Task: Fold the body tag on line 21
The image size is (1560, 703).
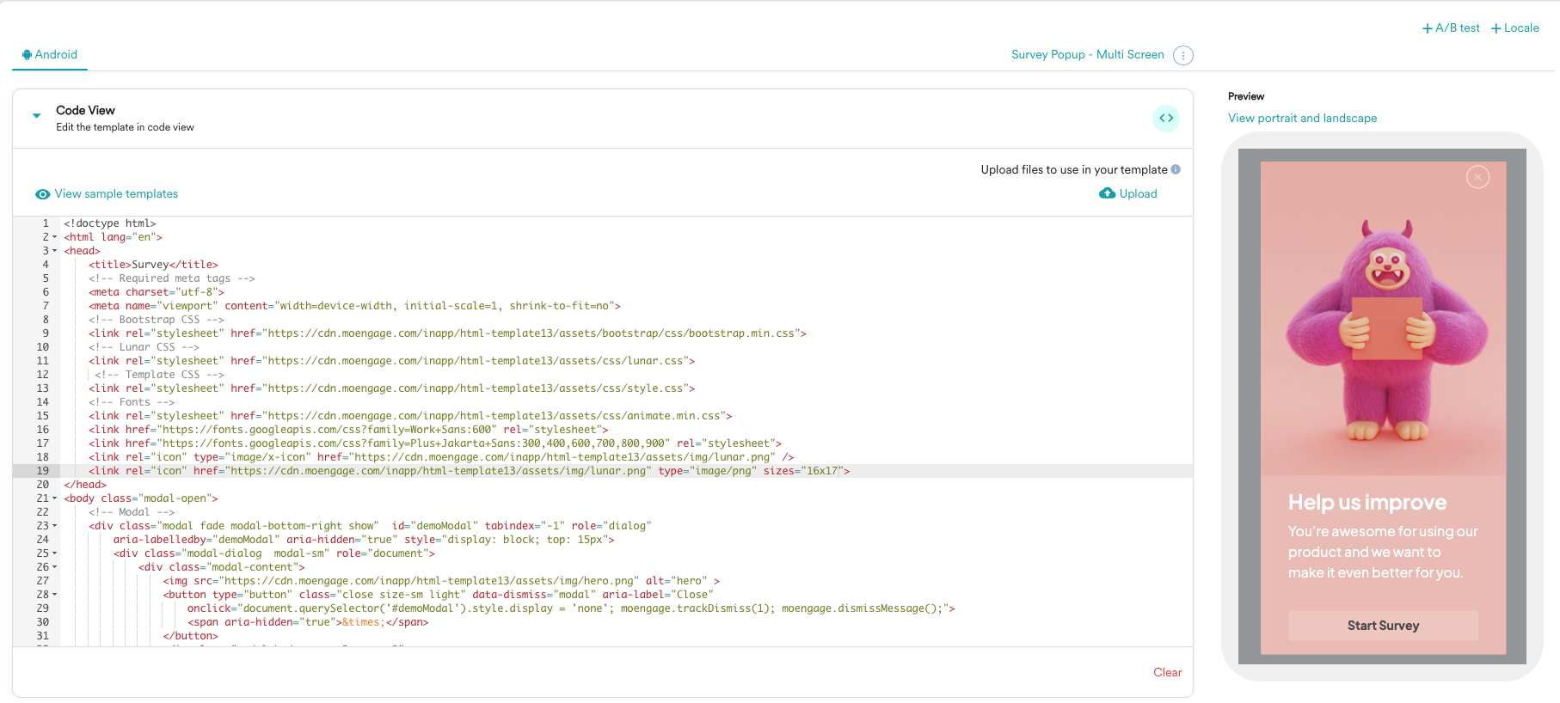Action: pos(55,498)
